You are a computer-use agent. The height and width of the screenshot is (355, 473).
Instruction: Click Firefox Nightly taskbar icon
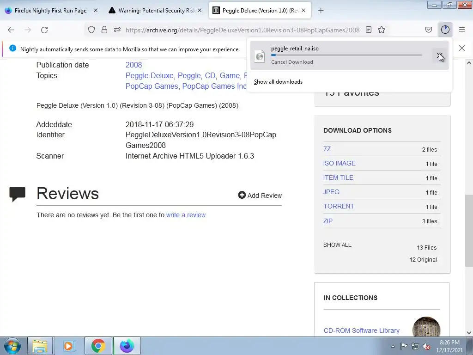[127, 346]
